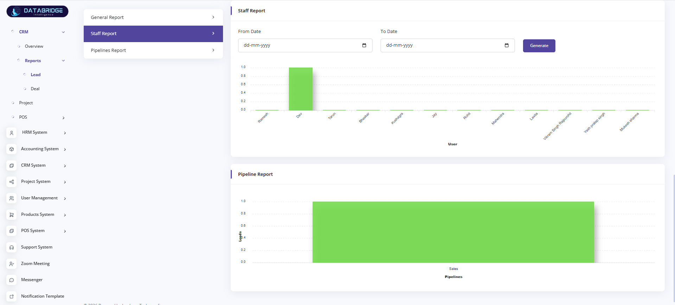Select the Staff Report tab
Image resolution: width=675 pixels, height=305 pixels.
(x=153, y=34)
